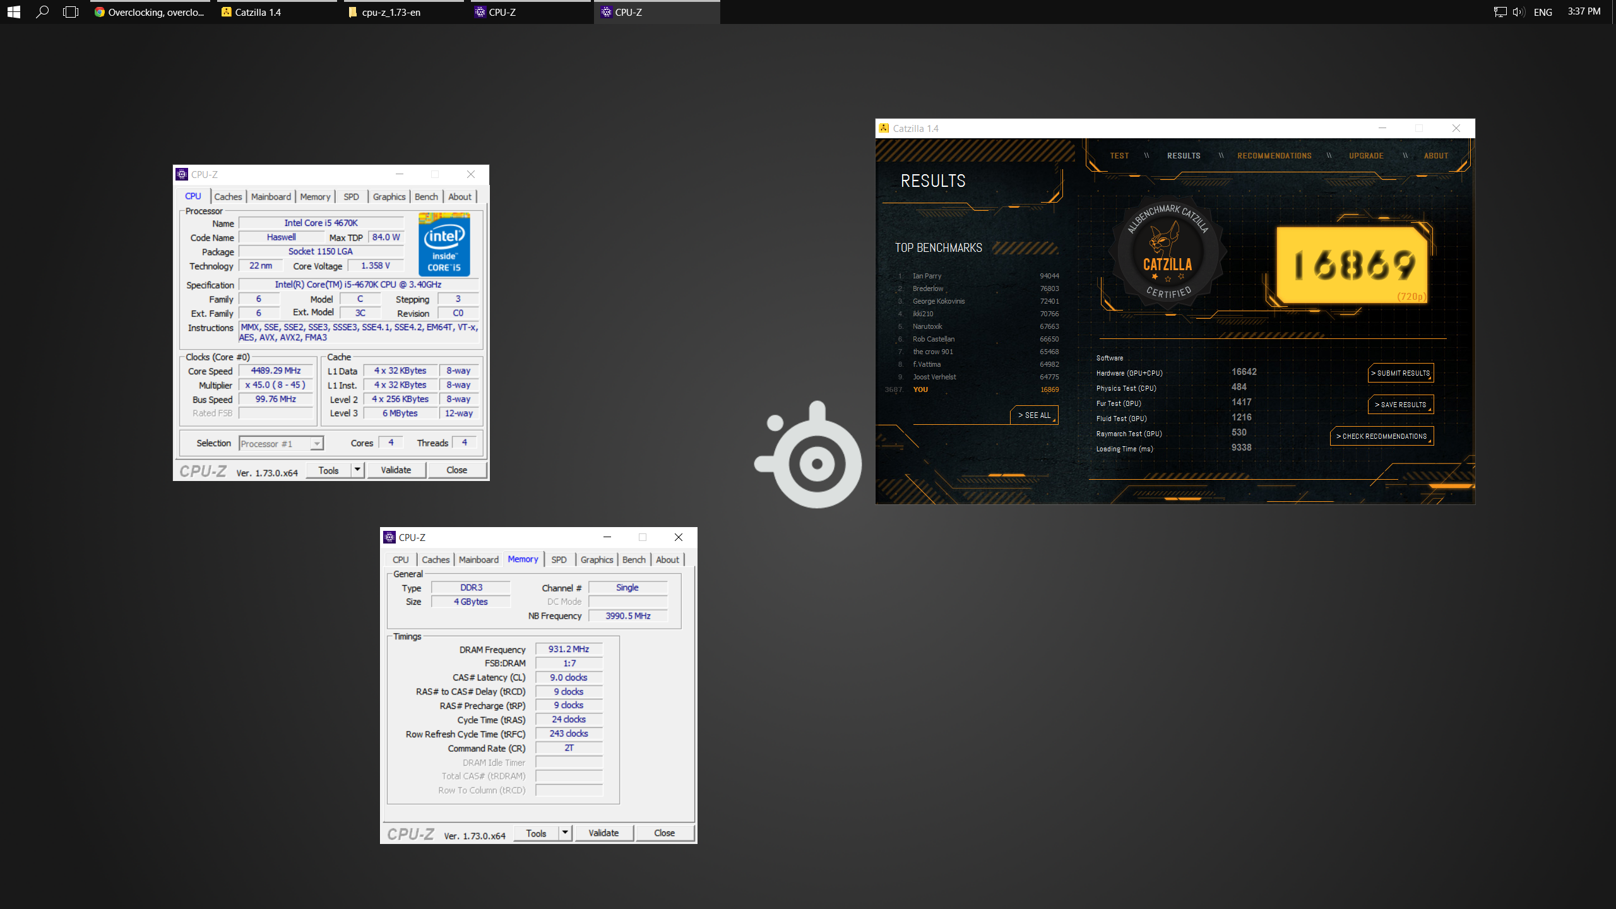The width and height of the screenshot is (1616, 909).
Task: Click the SteelSeries logo on the desktop
Action: tap(808, 456)
